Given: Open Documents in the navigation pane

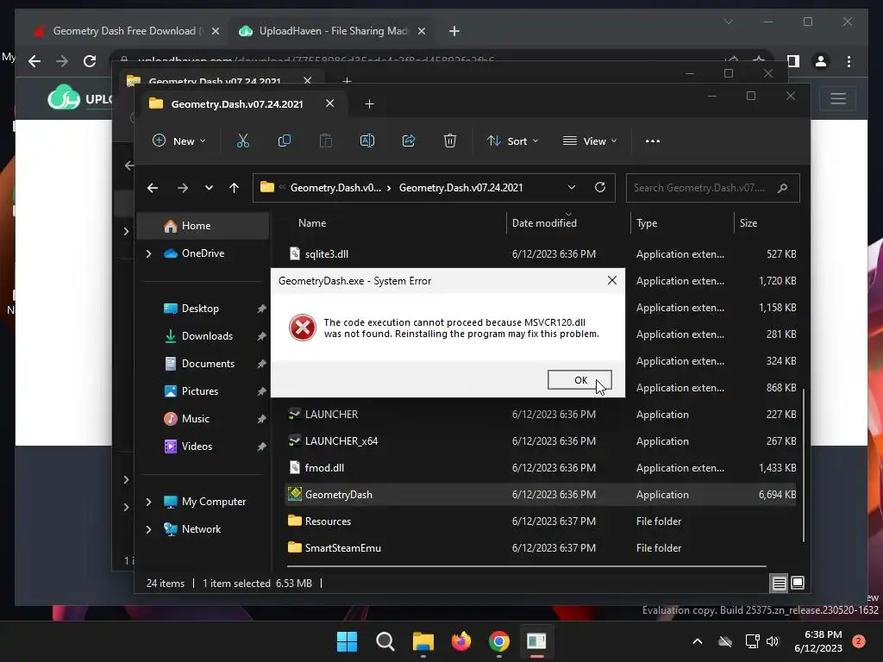Looking at the screenshot, I should [x=208, y=364].
